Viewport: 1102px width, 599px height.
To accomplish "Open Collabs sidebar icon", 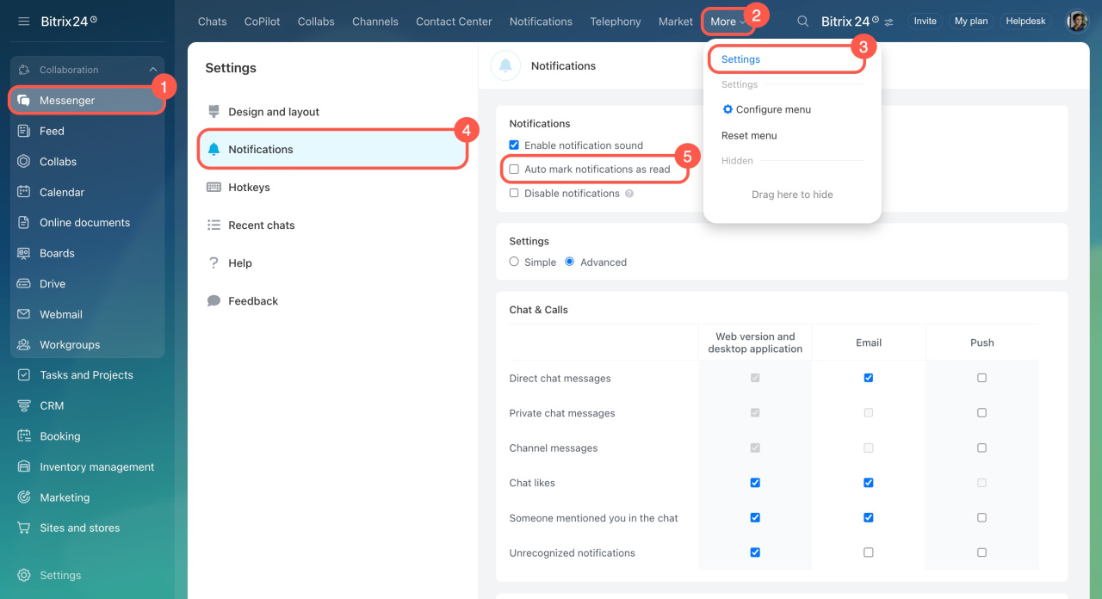I will point(24,162).
